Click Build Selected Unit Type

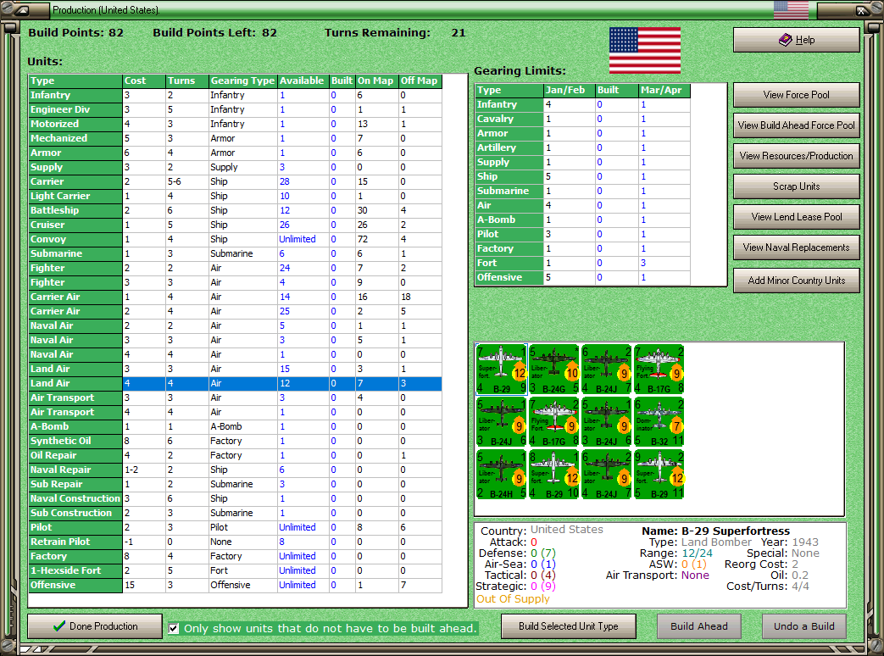[x=568, y=626]
